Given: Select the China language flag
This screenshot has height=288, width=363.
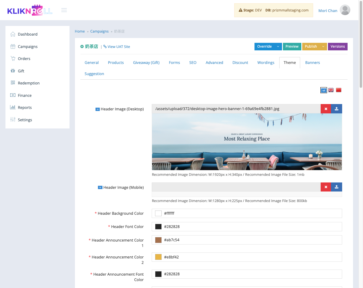Looking at the screenshot, I should 339,90.
